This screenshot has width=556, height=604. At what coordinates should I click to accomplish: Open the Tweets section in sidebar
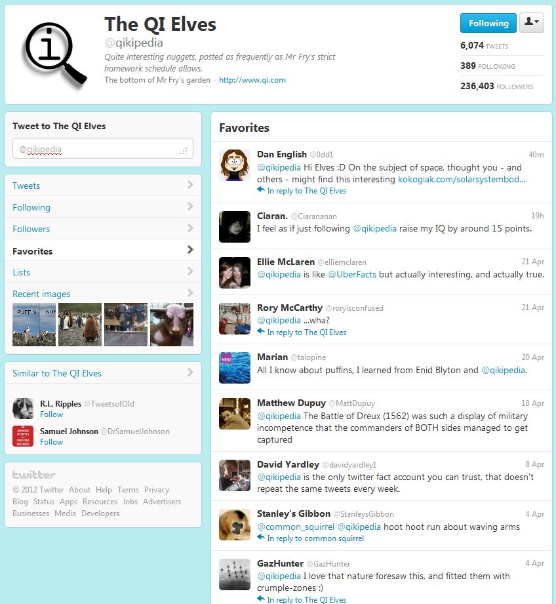(x=103, y=186)
